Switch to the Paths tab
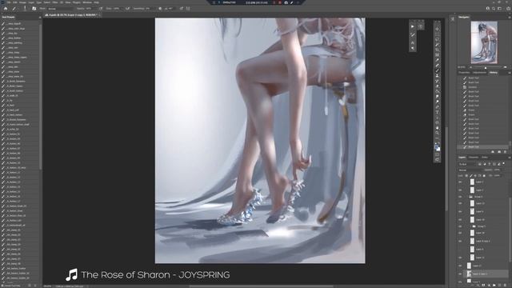Screen dimensions: 512x288 pyautogui.click(x=485, y=158)
